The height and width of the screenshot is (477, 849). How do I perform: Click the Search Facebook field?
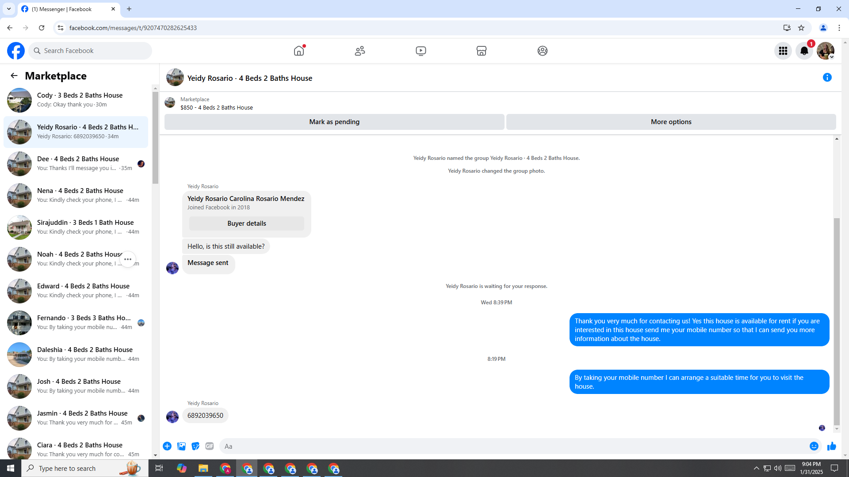click(90, 51)
